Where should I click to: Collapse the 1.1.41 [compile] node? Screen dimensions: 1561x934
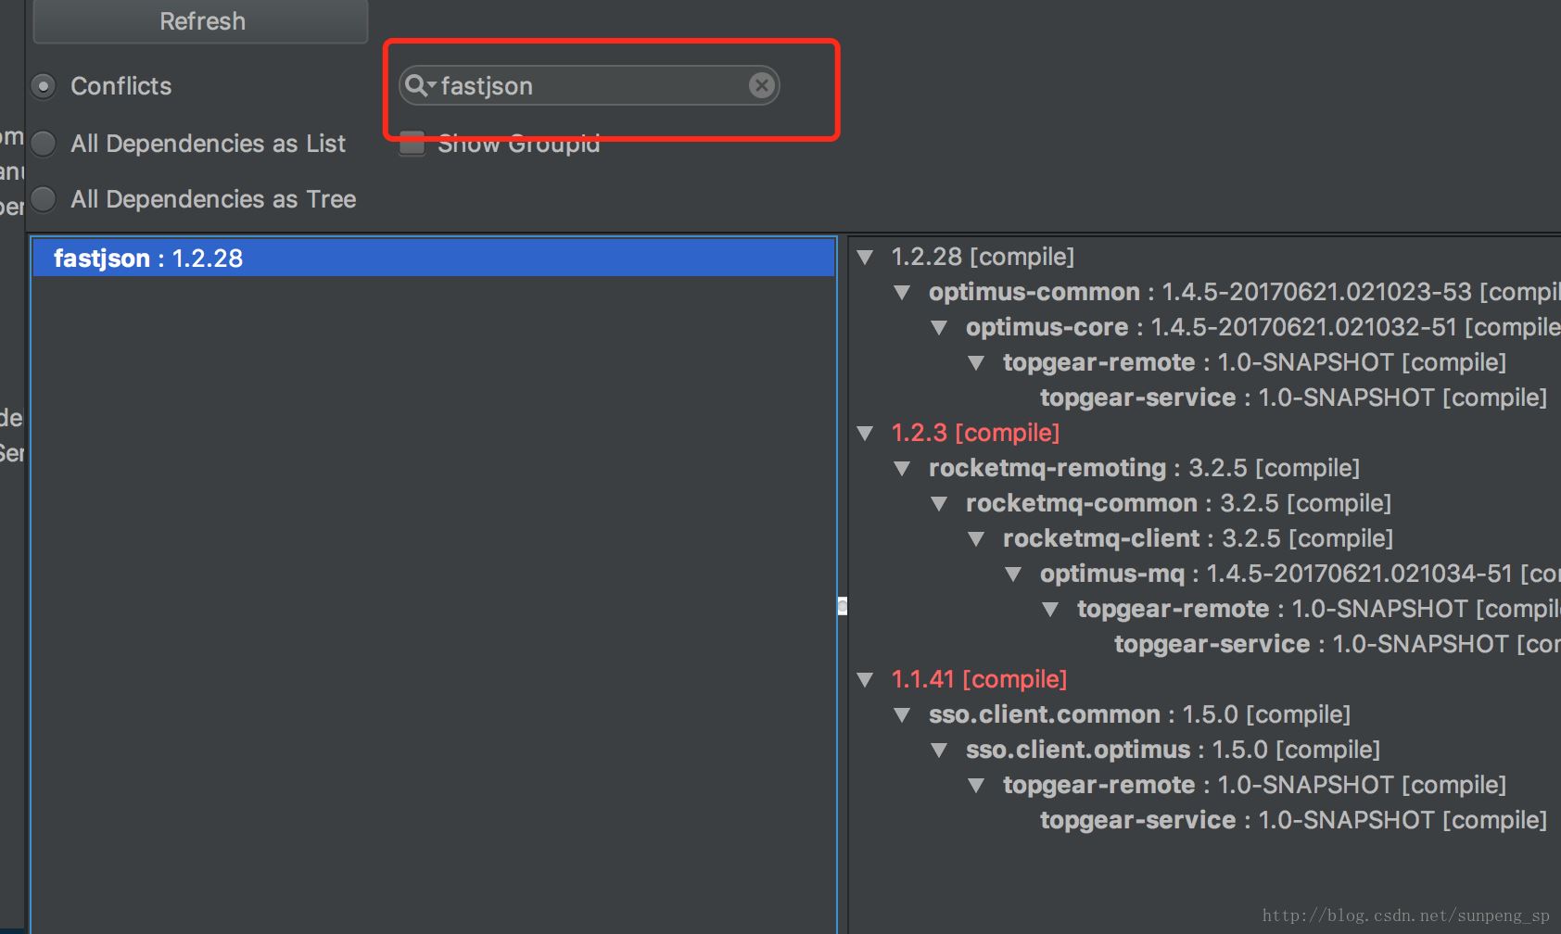point(866,680)
